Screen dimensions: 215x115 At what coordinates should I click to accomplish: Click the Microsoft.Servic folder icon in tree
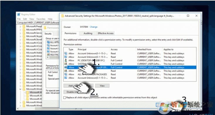click(x=24, y=33)
